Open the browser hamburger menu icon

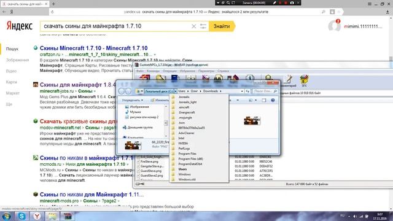click(x=370, y=4)
